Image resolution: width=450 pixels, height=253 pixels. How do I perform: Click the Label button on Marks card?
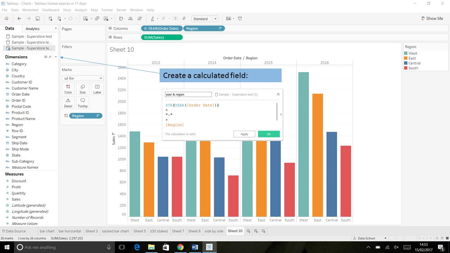tap(97, 89)
